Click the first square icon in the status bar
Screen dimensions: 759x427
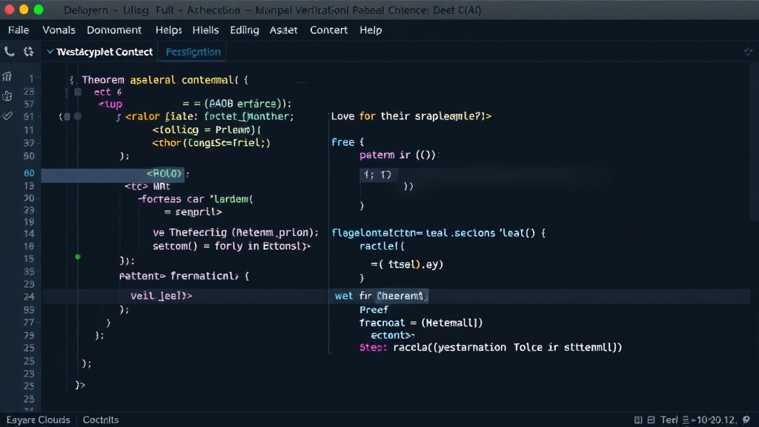point(638,420)
